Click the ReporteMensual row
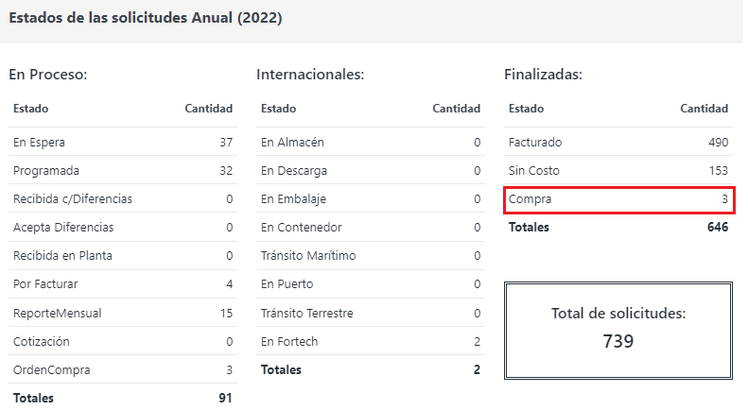The width and height of the screenshot is (748, 410). pos(123,313)
